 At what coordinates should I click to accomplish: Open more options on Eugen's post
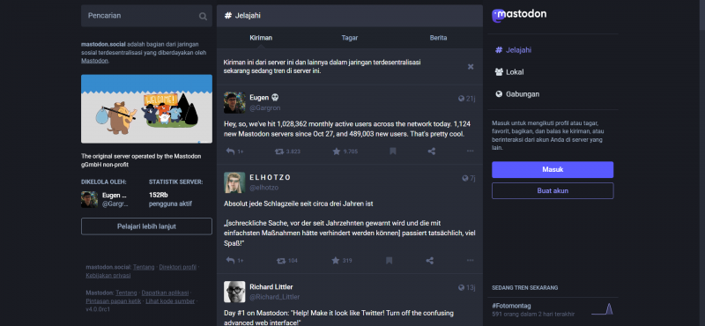pos(471,151)
